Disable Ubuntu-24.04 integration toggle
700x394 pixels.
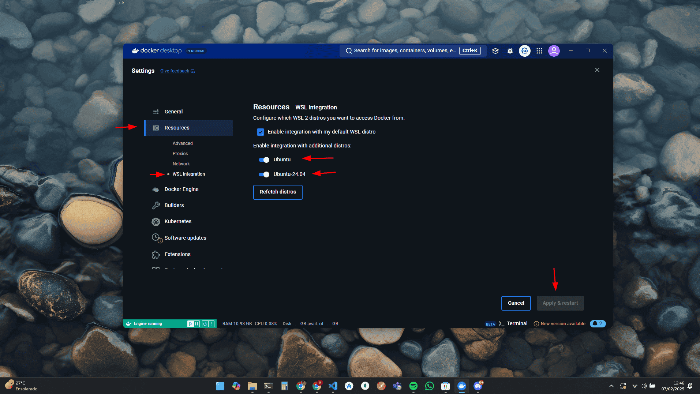(264, 175)
